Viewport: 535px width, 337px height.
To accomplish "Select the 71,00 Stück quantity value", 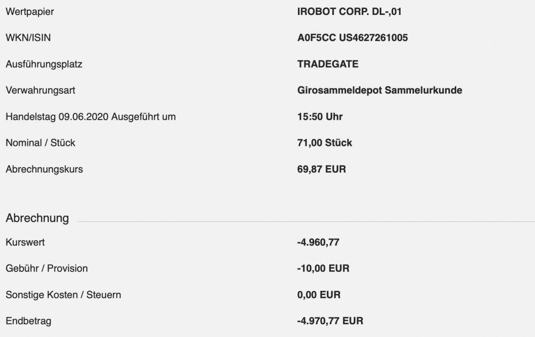I will (x=324, y=143).
